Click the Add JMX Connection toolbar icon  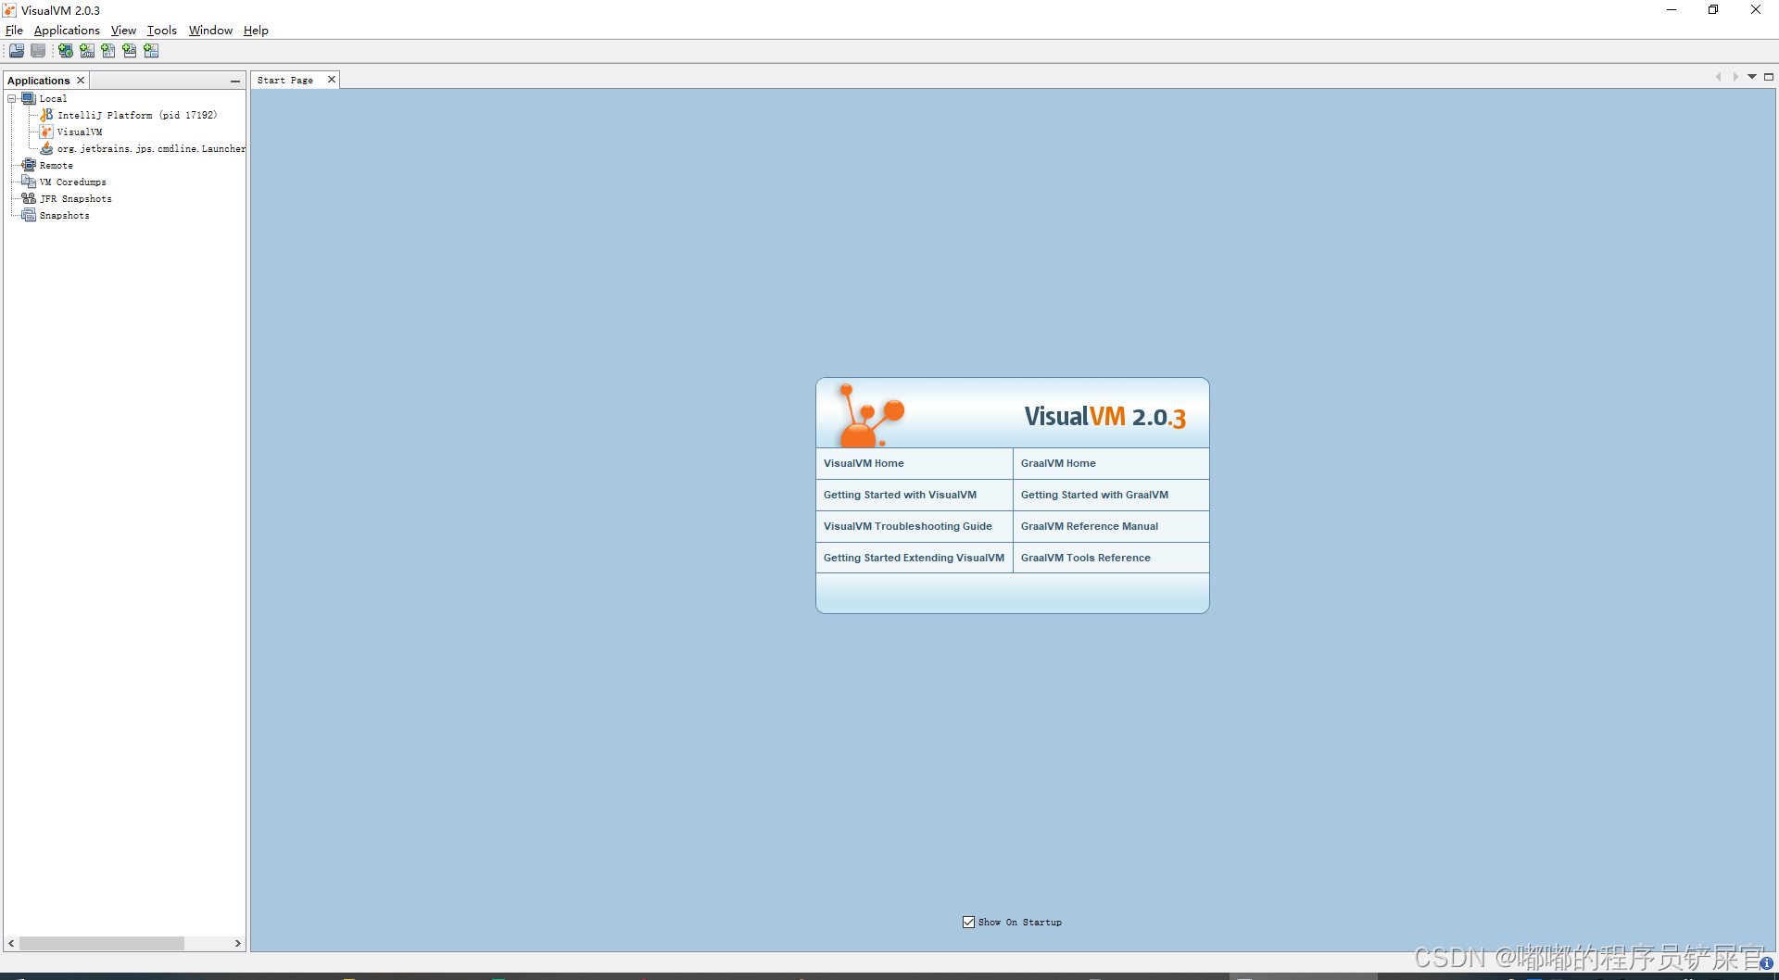tap(87, 51)
